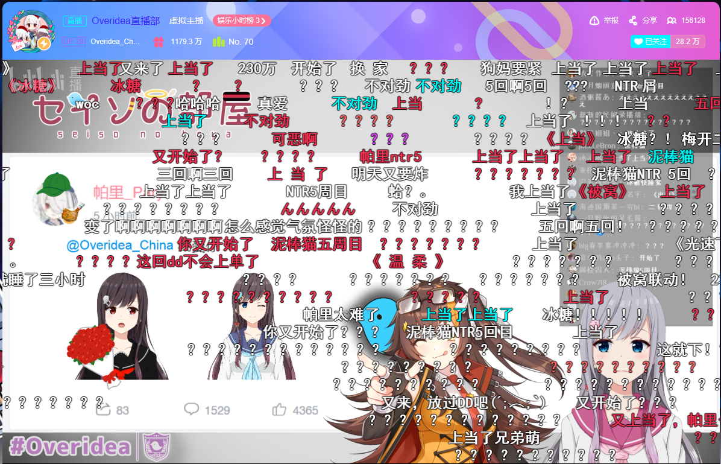Screen dimensions: 721x464
Task: Click the comment bubble icon with 1529
Action: tap(191, 410)
